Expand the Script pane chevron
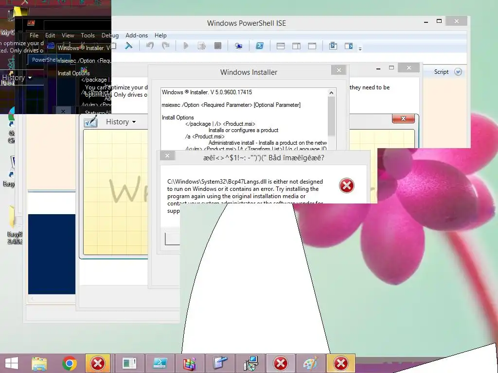This screenshot has height=373, width=498. tap(458, 72)
